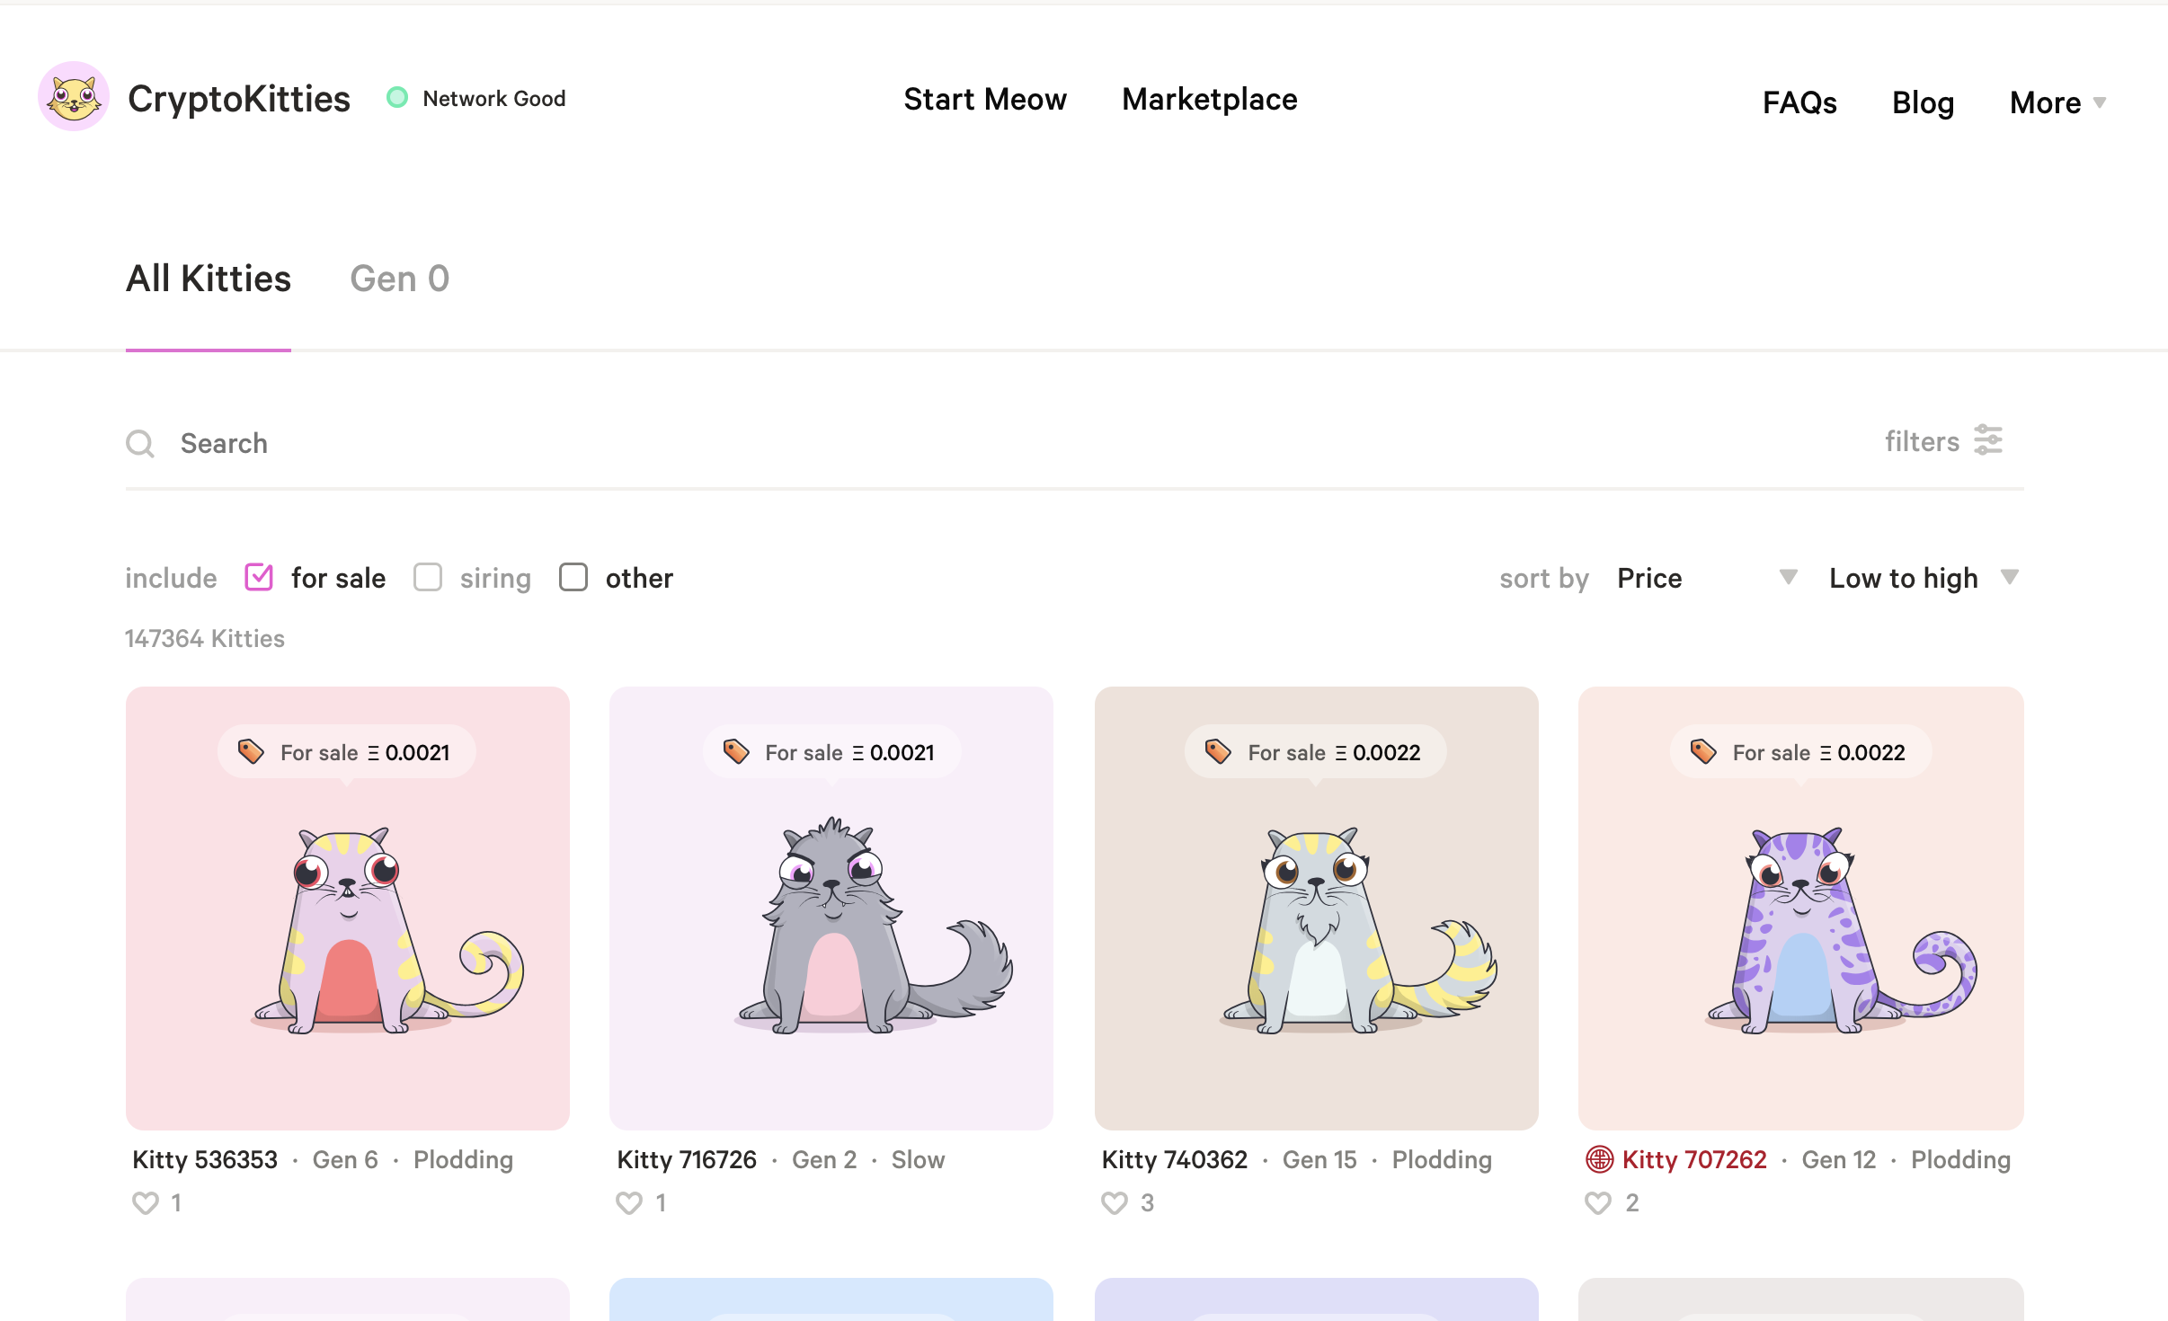
Task: Click the filters sliders icon
Action: coord(1987,440)
